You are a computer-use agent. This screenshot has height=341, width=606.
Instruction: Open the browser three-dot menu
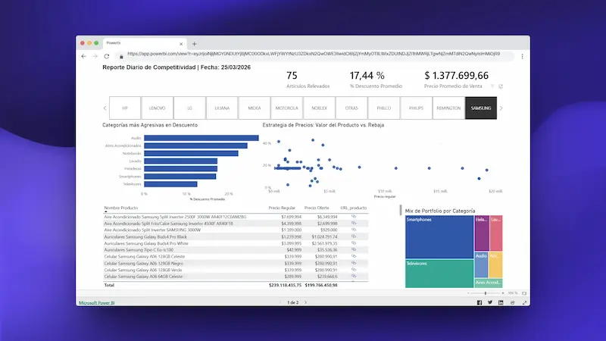521,56
